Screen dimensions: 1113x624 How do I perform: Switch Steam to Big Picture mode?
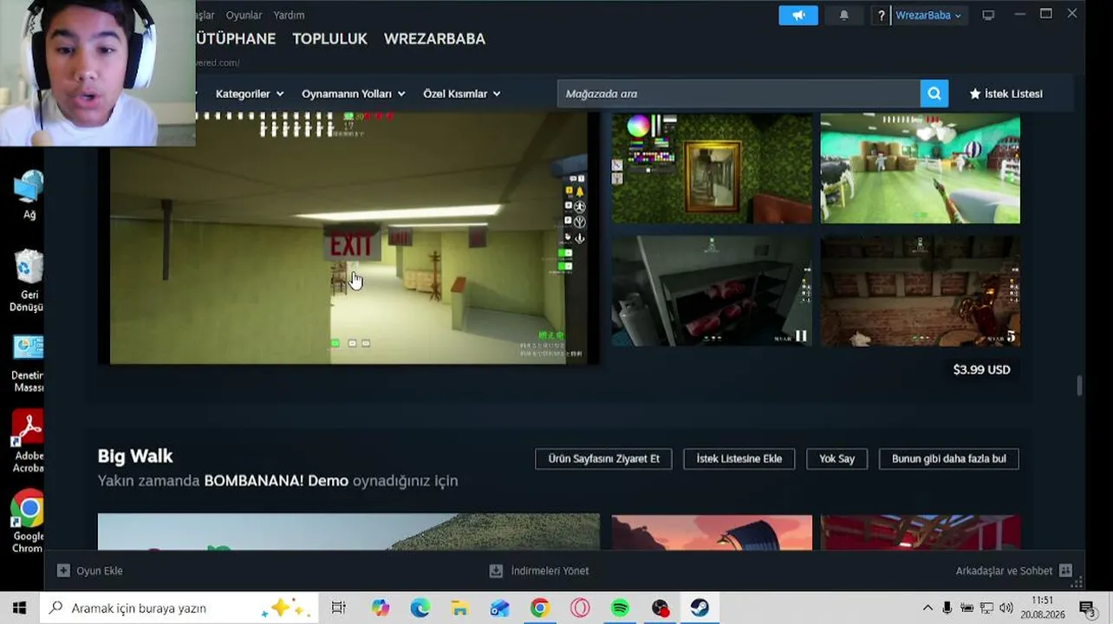pyautogui.click(x=988, y=15)
